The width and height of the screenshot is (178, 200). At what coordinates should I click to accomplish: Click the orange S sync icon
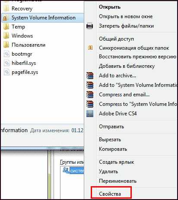90,48
